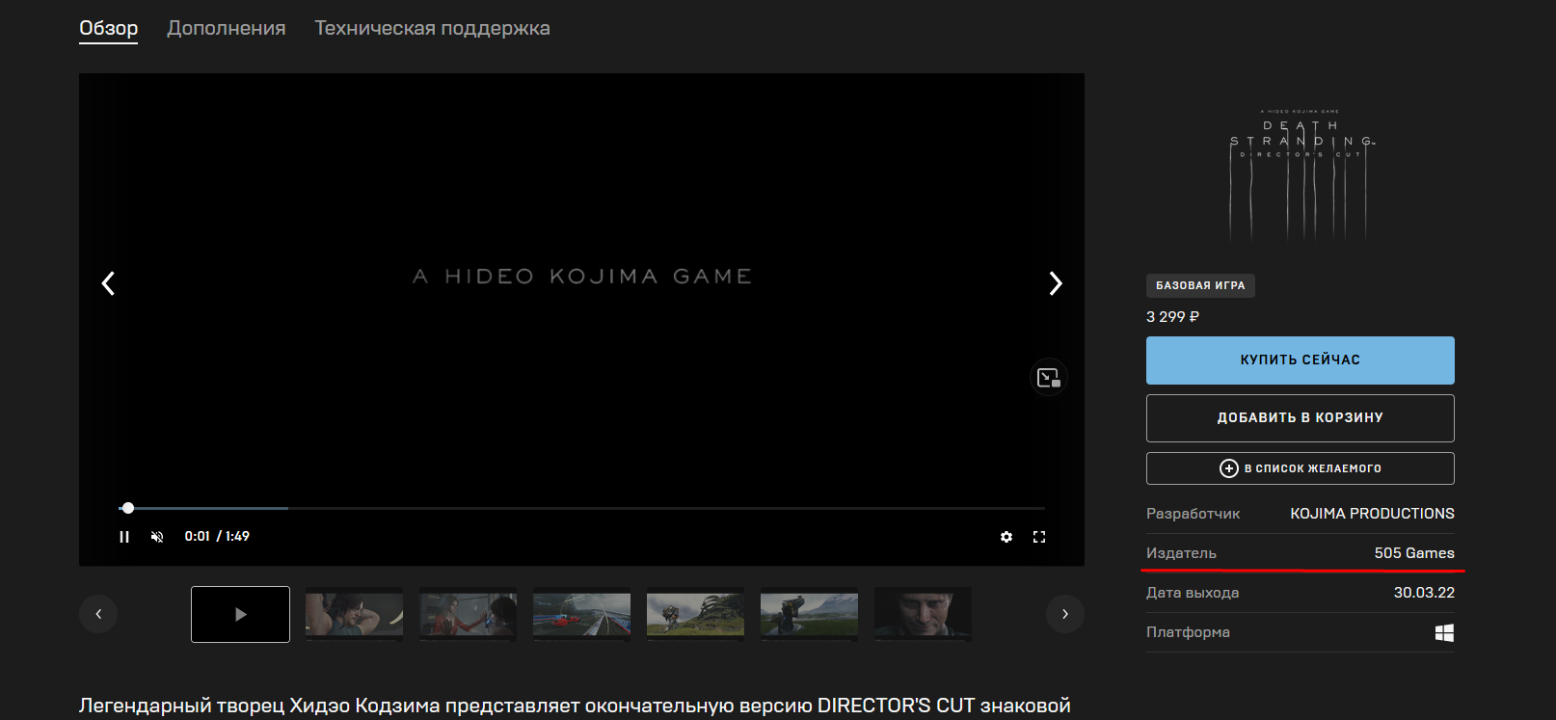Click the Платформа label
Image resolution: width=1556 pixels, height=720 pixels.
pyautogui.click(x=1188, y=632)
